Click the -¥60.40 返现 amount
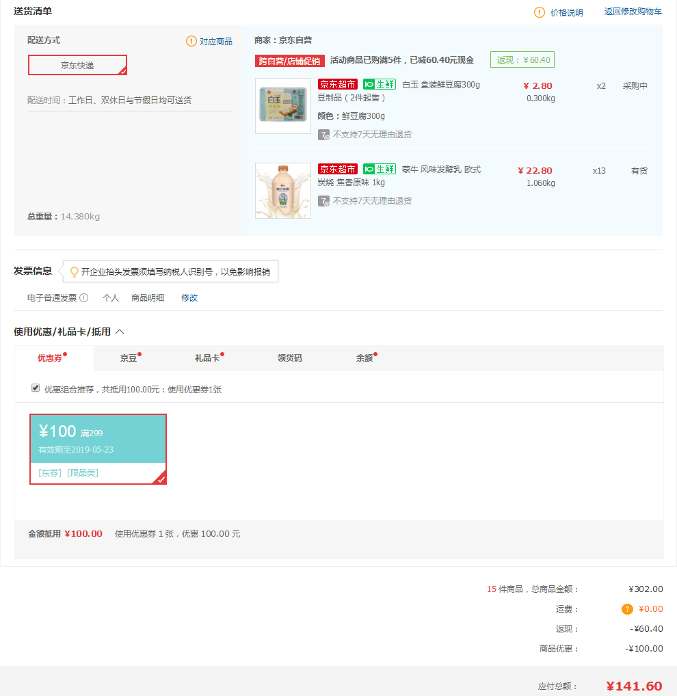The image size is (677, 696). (x=646, y=629)
